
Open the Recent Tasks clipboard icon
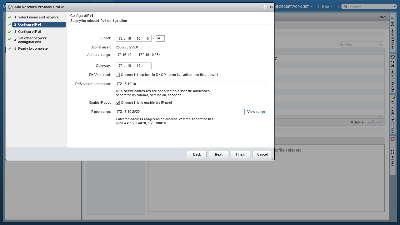coord(393,16)
